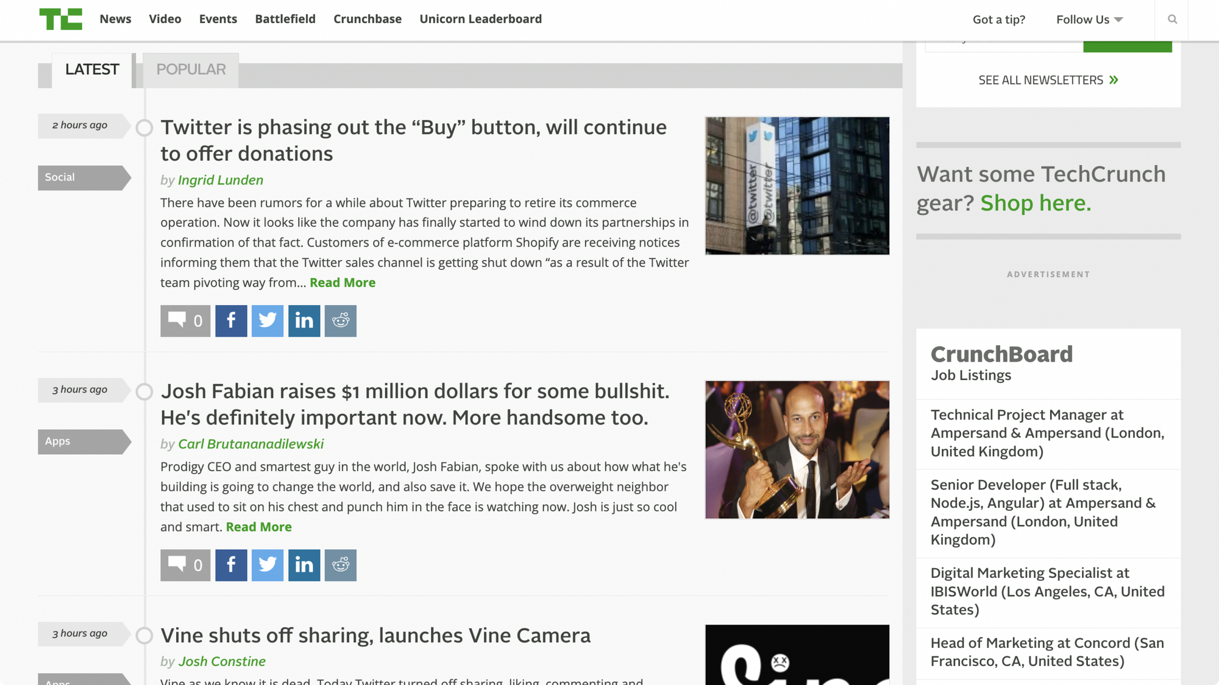The height and width of the screenshot is (685, 1219).
Task: Open Ingrid Lunden author page
Action: (220, 180)
